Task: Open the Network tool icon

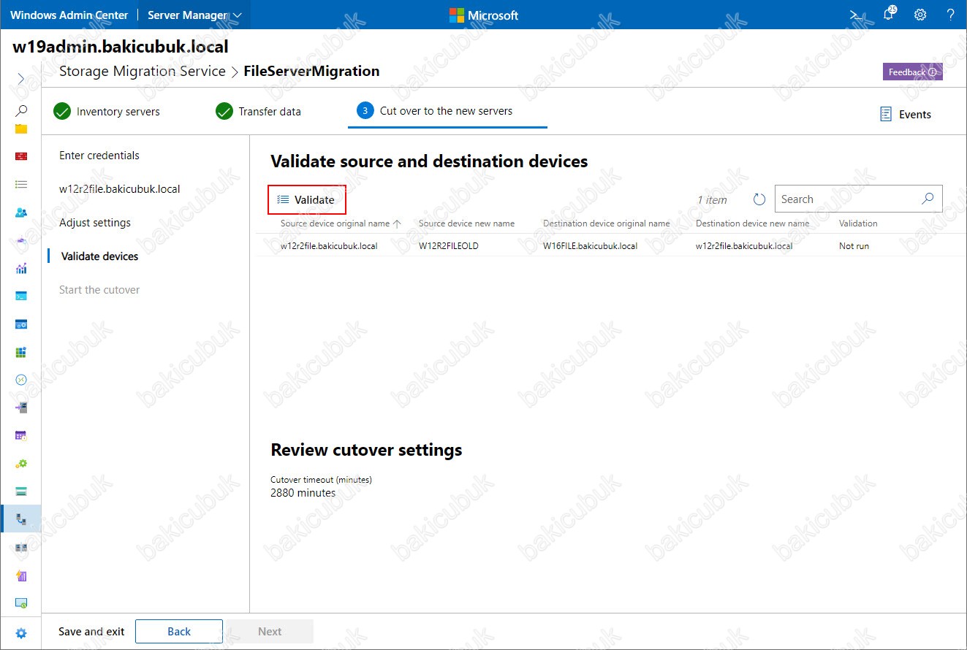Action: pos(21,240)
